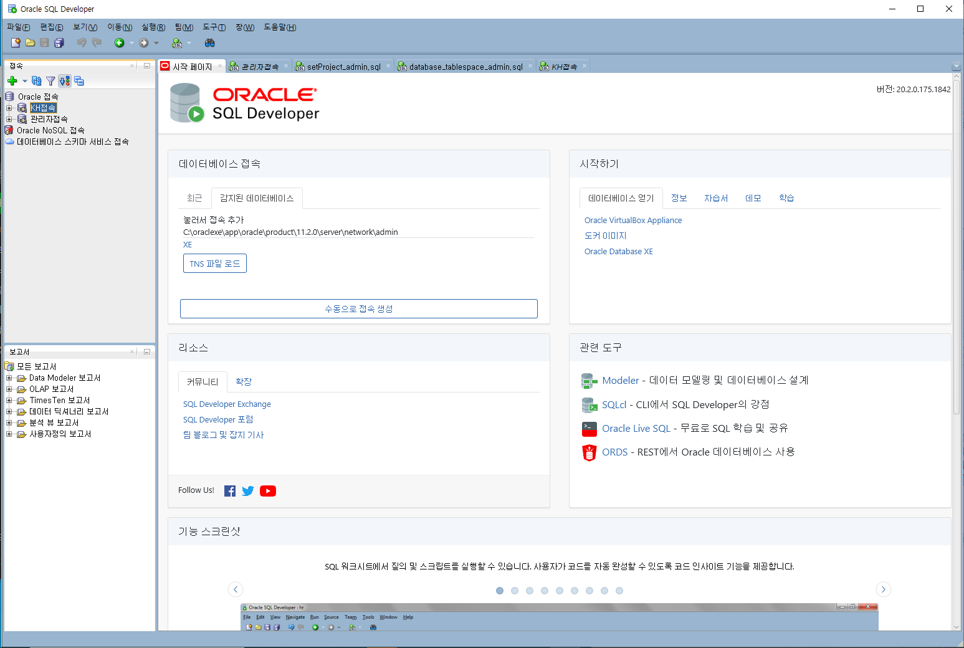Open the SQL Developer Exchange link

(x=227, y=404)
